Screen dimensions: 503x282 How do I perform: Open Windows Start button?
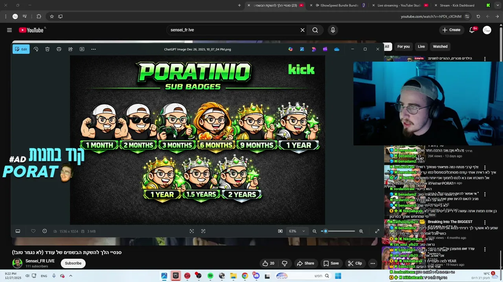point(338,276)
